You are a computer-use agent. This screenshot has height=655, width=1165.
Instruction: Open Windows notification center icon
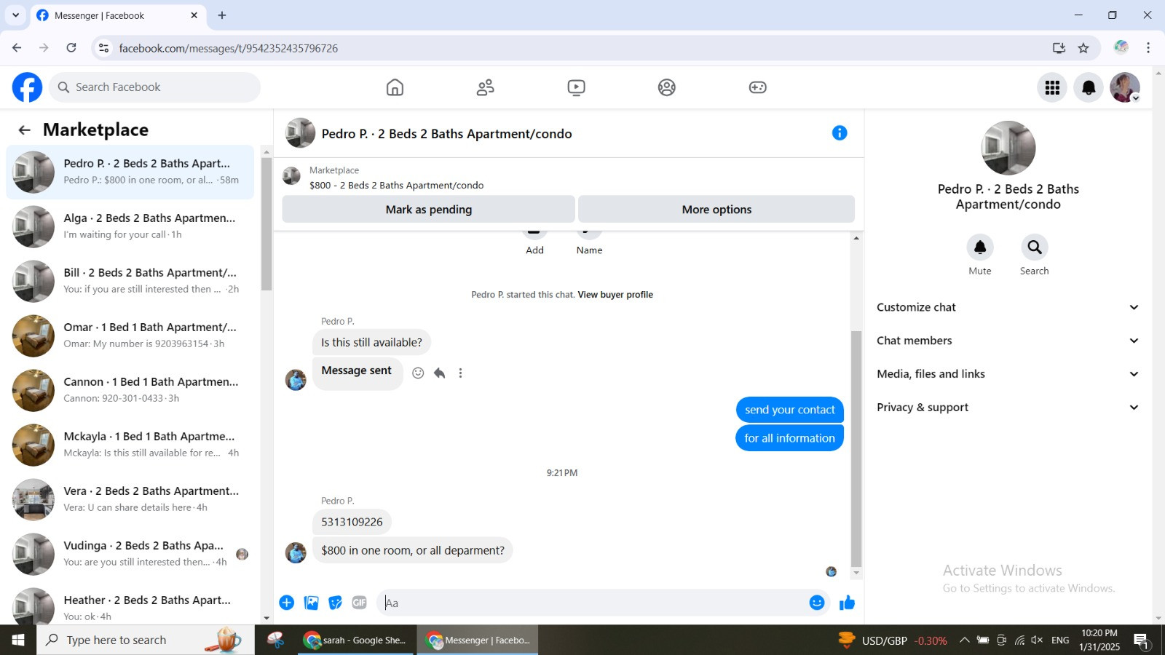(1141, 640)
